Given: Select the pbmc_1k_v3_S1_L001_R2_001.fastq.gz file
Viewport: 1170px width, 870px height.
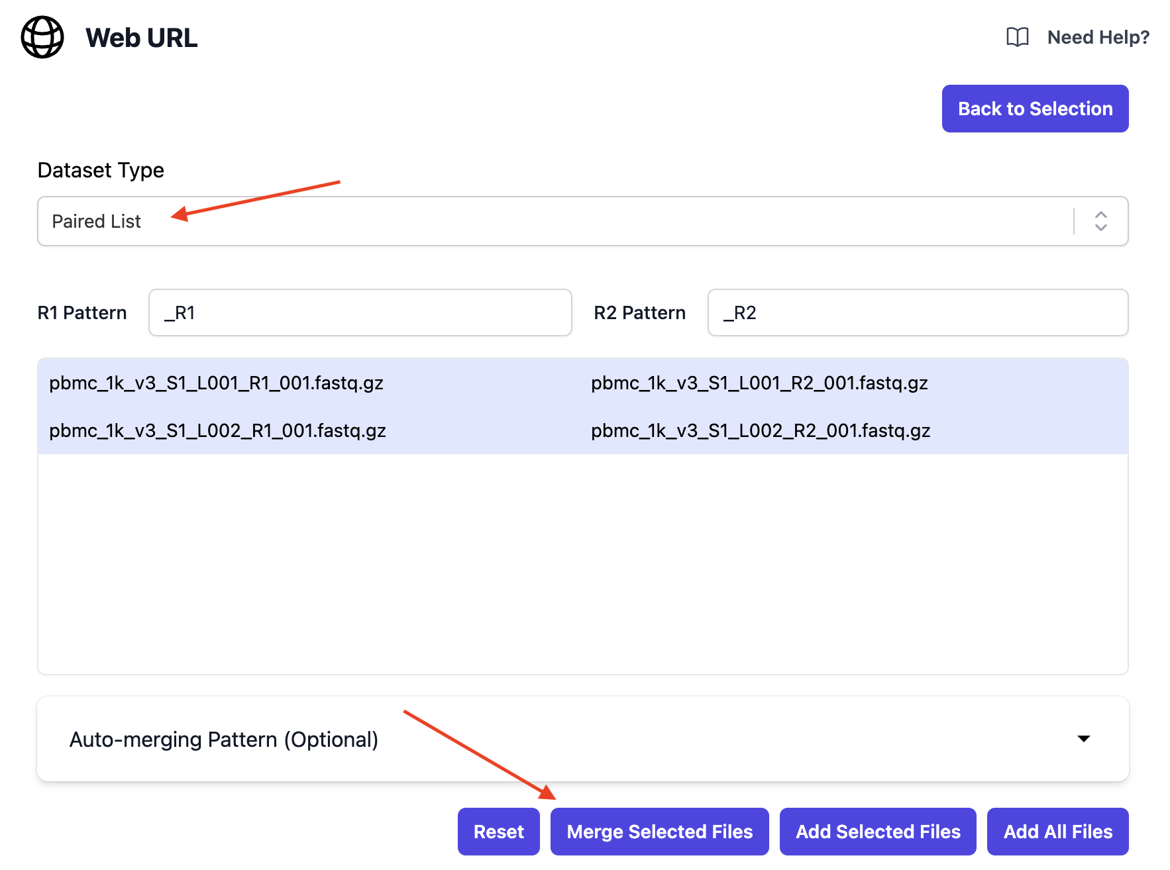Looking at the screenshot, I should pos(759,383).
